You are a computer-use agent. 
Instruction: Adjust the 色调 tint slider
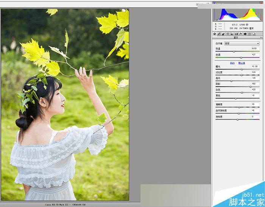[237, 58]
